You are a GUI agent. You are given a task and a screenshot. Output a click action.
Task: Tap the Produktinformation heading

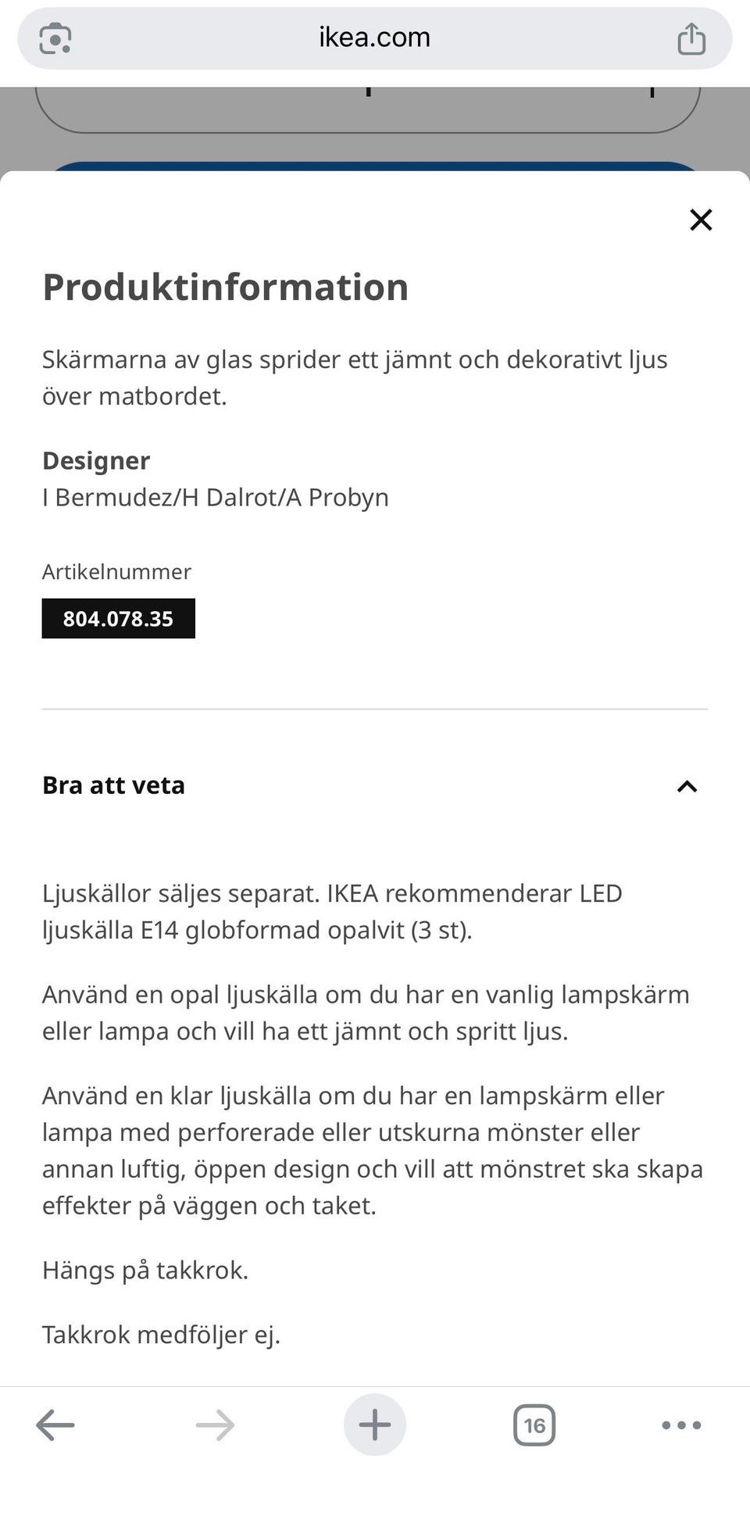(x=225, y=288)
